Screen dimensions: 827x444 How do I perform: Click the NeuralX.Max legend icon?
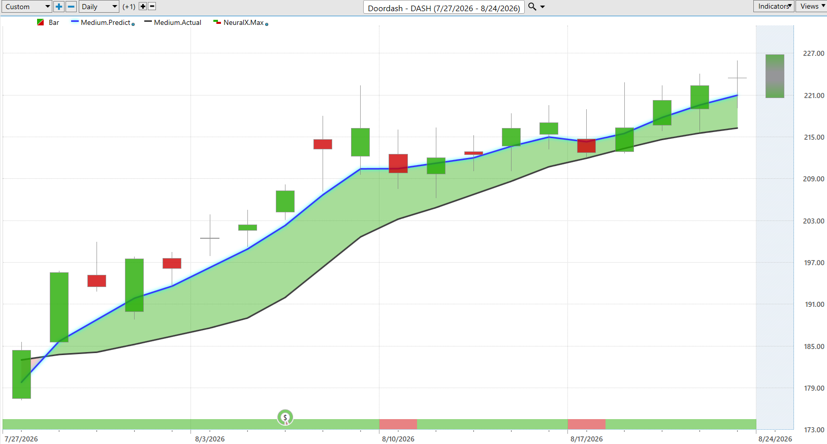(x=217, y=22)
